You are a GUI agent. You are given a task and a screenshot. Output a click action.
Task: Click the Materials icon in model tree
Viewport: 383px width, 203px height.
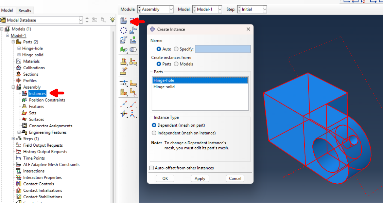pyautogui.click(x=19, y=61)
